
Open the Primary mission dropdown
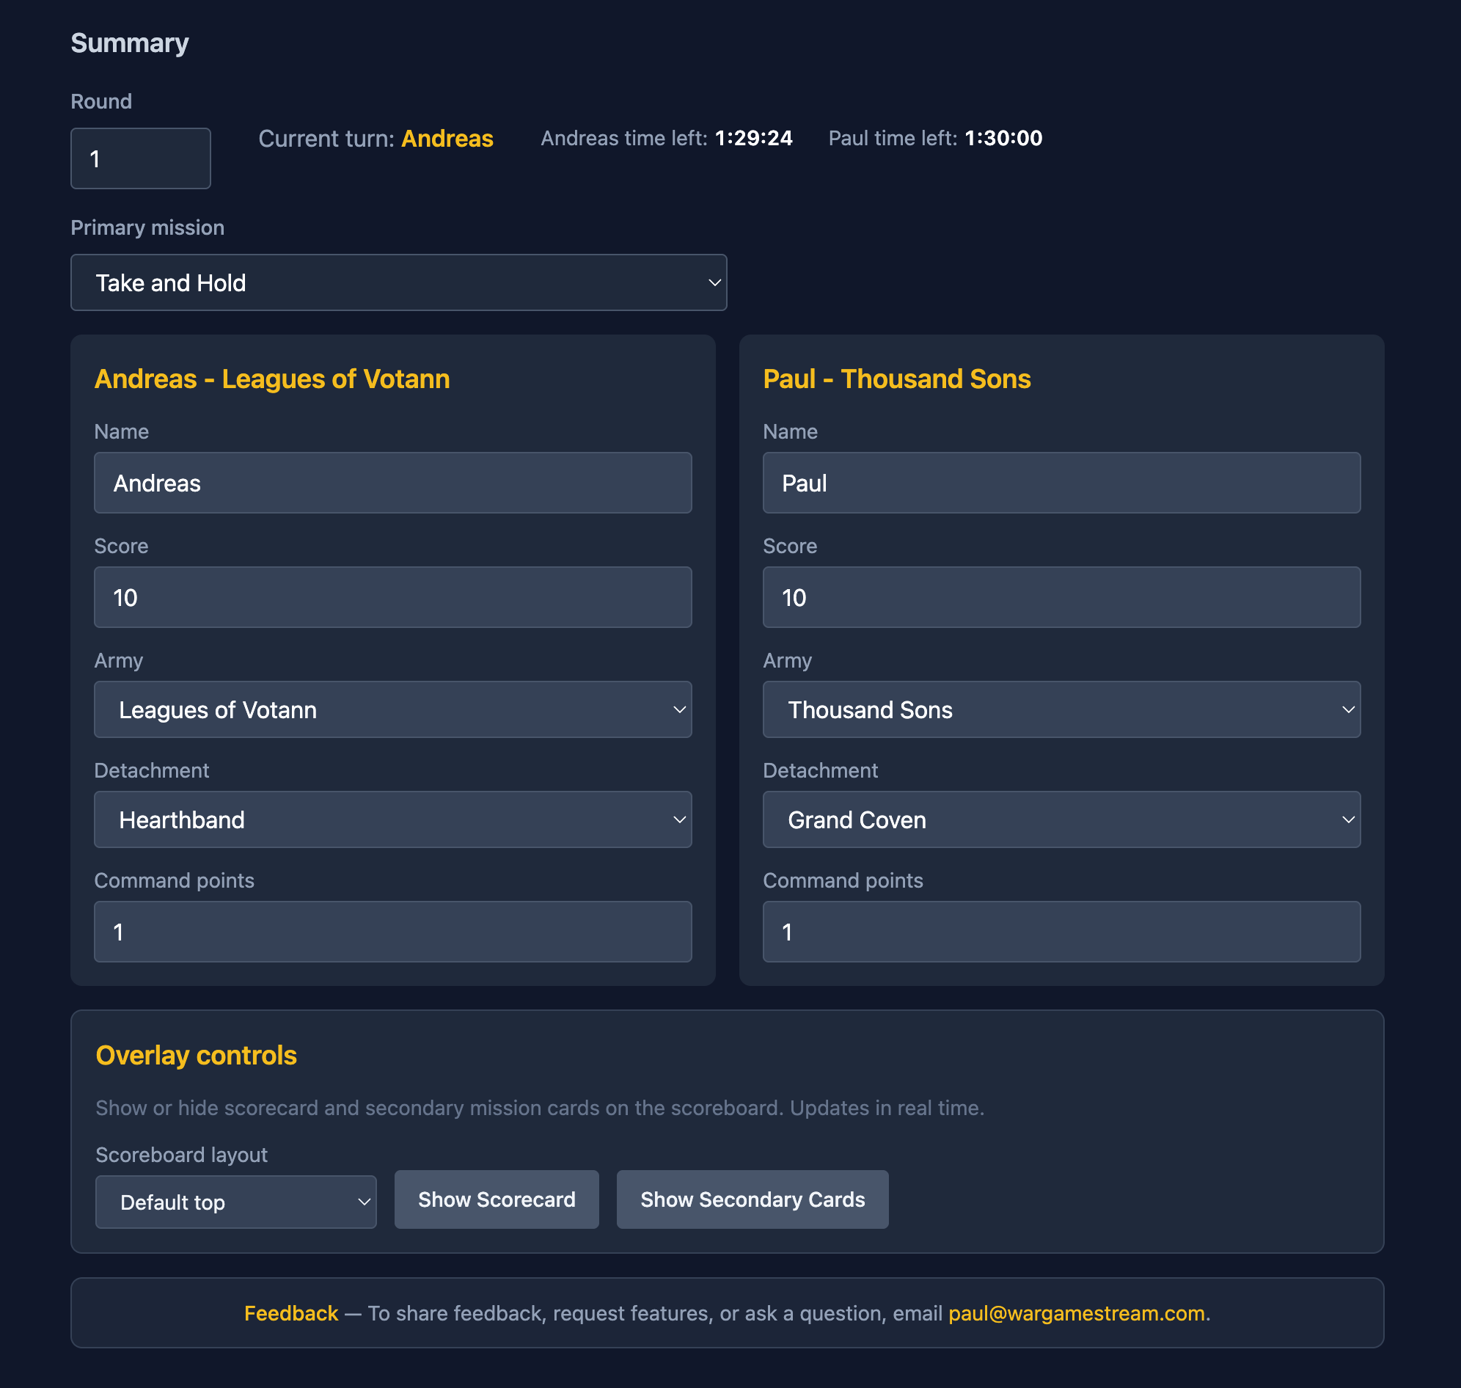coord(399,282)
